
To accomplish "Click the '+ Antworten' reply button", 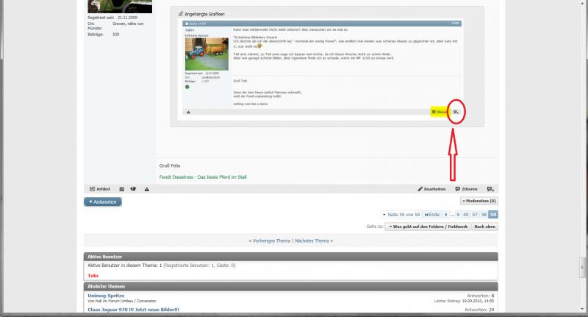I will (103, 202).
